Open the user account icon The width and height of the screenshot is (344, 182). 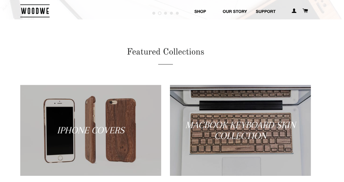(294, 11)
